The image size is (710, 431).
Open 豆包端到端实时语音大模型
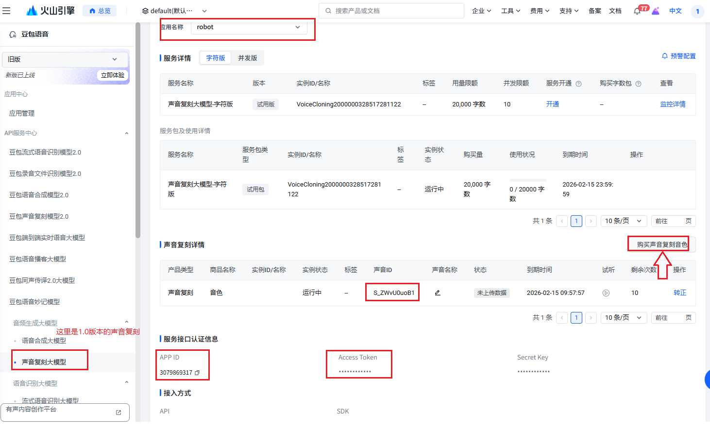coord(47,238)
